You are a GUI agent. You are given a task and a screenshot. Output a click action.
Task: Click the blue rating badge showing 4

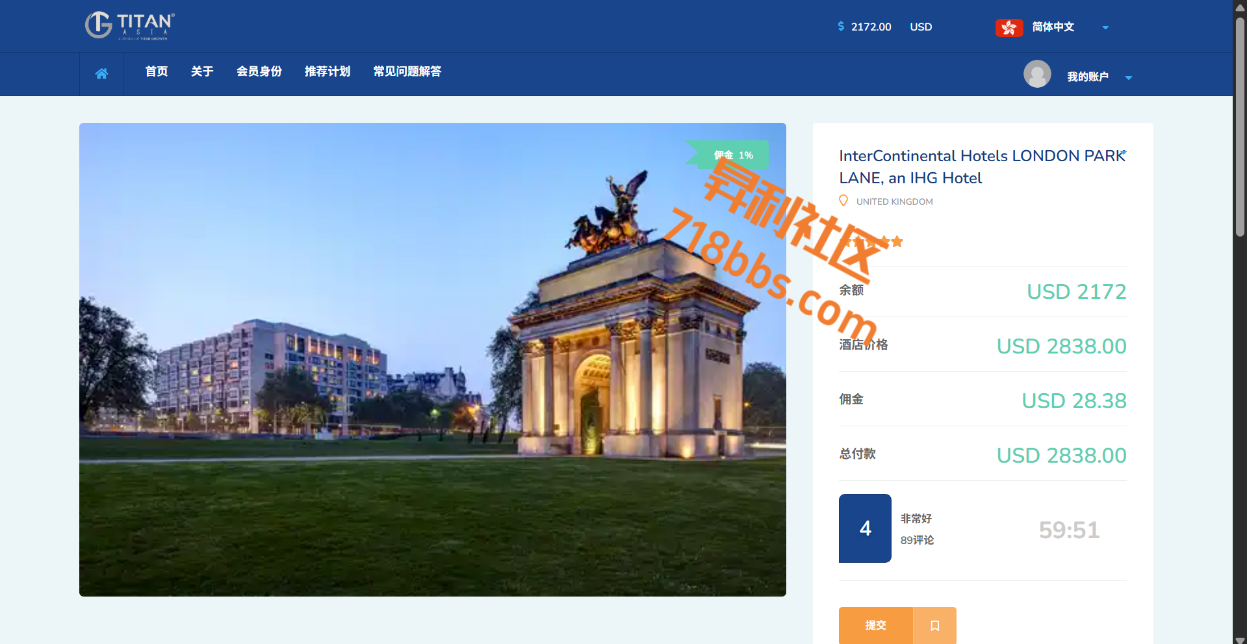pos(865,528)
